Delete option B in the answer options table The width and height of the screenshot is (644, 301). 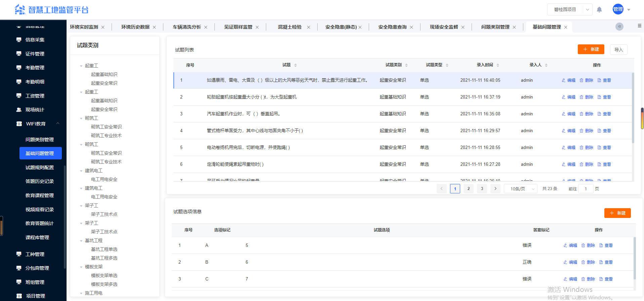(588, 262)
